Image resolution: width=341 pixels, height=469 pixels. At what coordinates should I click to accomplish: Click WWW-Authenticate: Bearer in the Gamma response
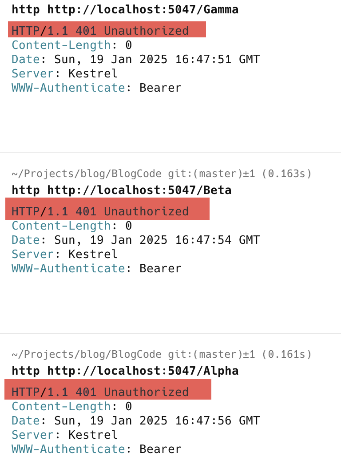click(x=96, y=88)
